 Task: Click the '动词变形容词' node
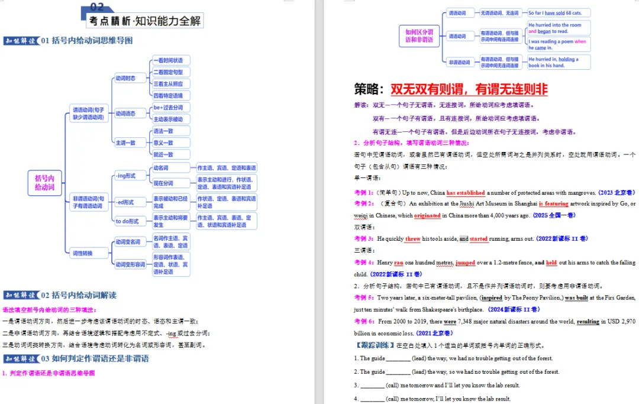130,264
